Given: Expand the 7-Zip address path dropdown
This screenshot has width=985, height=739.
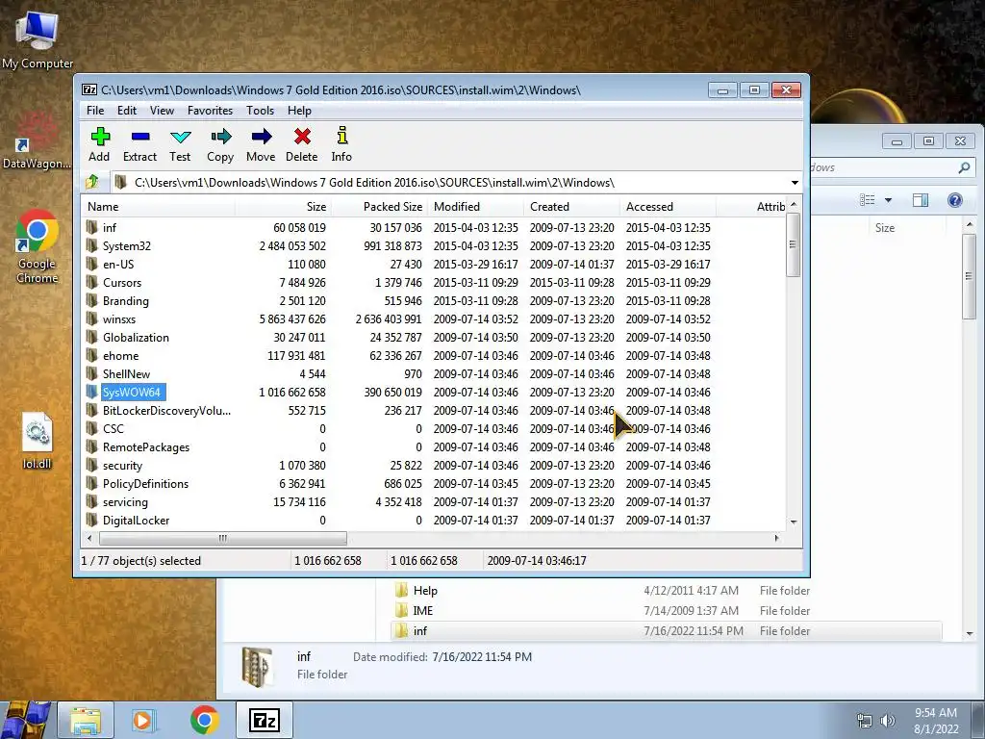Looking at the screenshot, I should (x=795, y=183).
